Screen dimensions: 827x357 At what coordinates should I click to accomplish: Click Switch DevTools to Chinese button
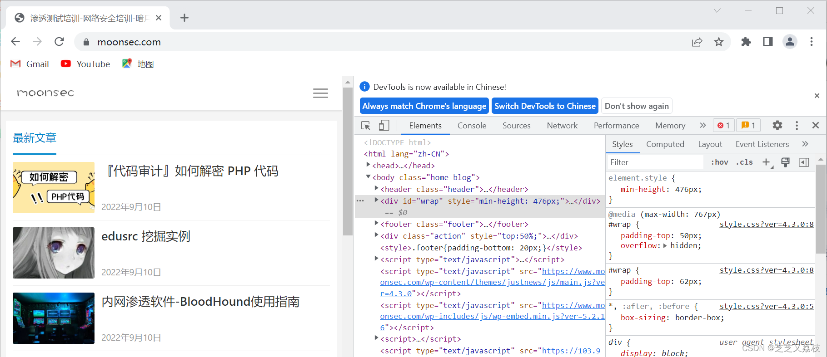545,106
